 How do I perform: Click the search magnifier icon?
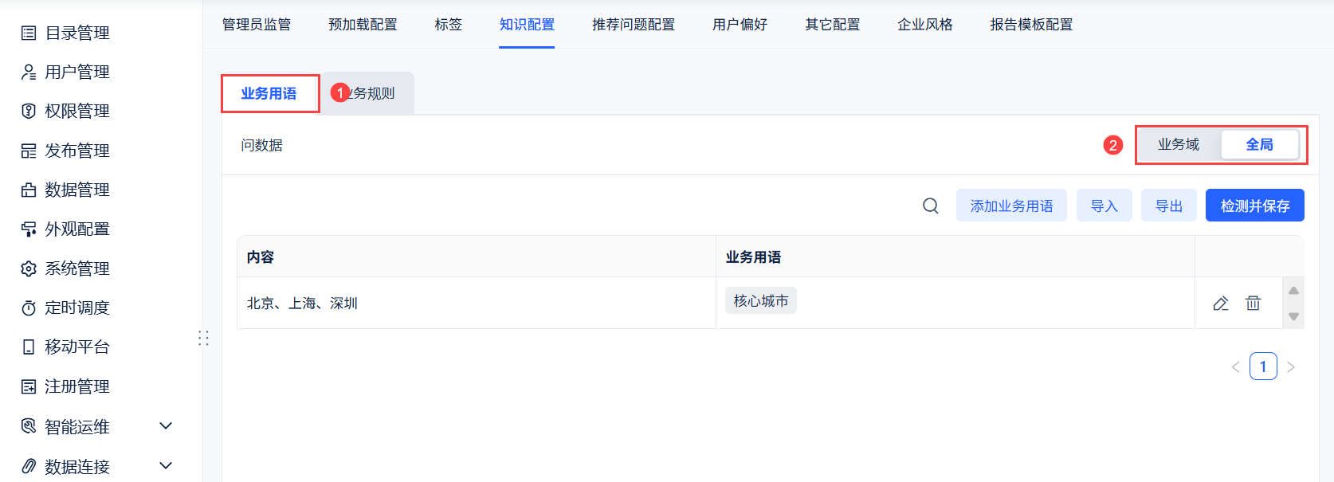(x=930, y=206)
